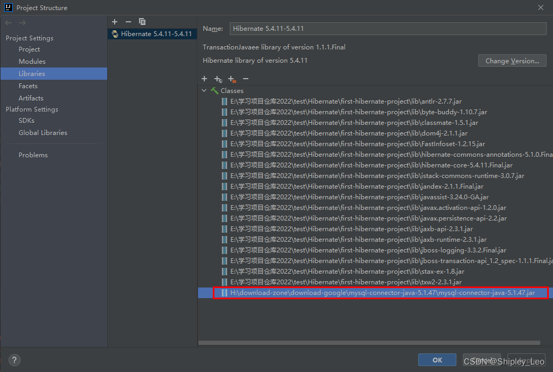Click the IntelliJ logo in title bar
Image resolution: width=553 pixels, height=372 pixels.
click(x=8, y=7)
